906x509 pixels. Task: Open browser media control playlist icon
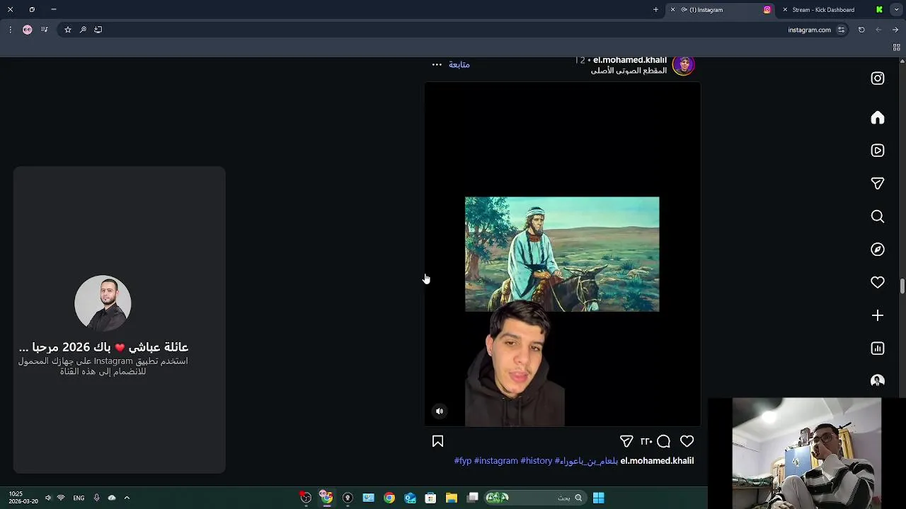click(44, 30)
